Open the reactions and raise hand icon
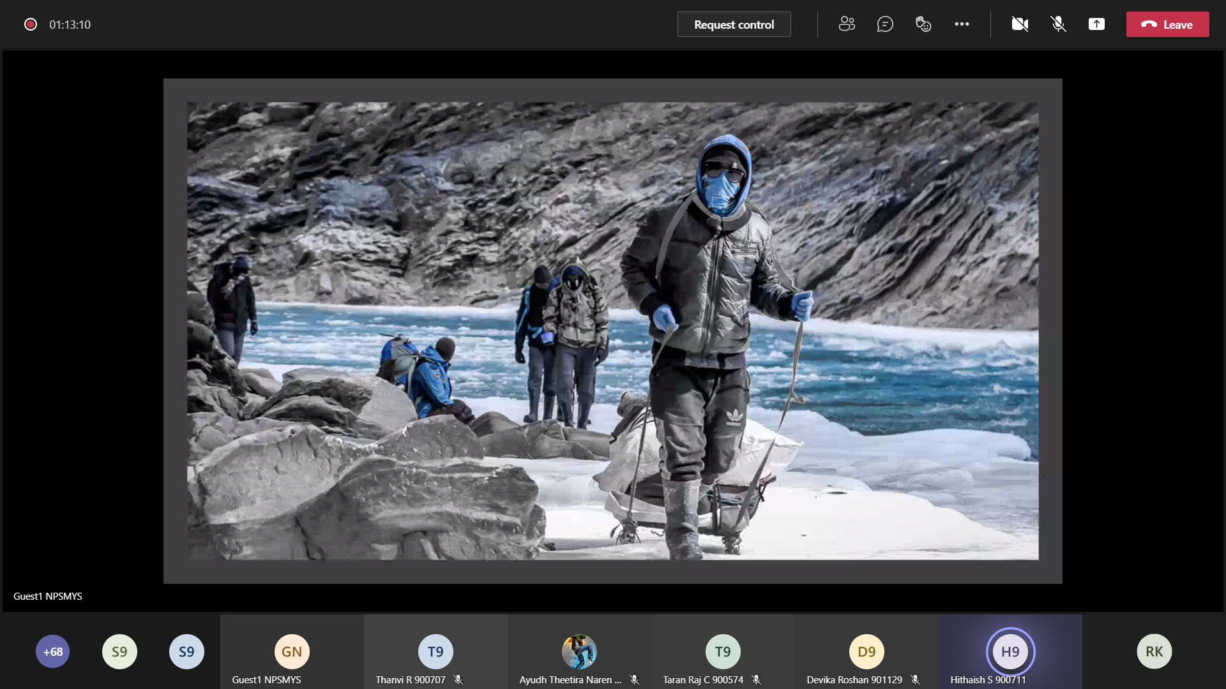Image resolution: width=1226 pixels, height=689 pixels. click(923, 24)
